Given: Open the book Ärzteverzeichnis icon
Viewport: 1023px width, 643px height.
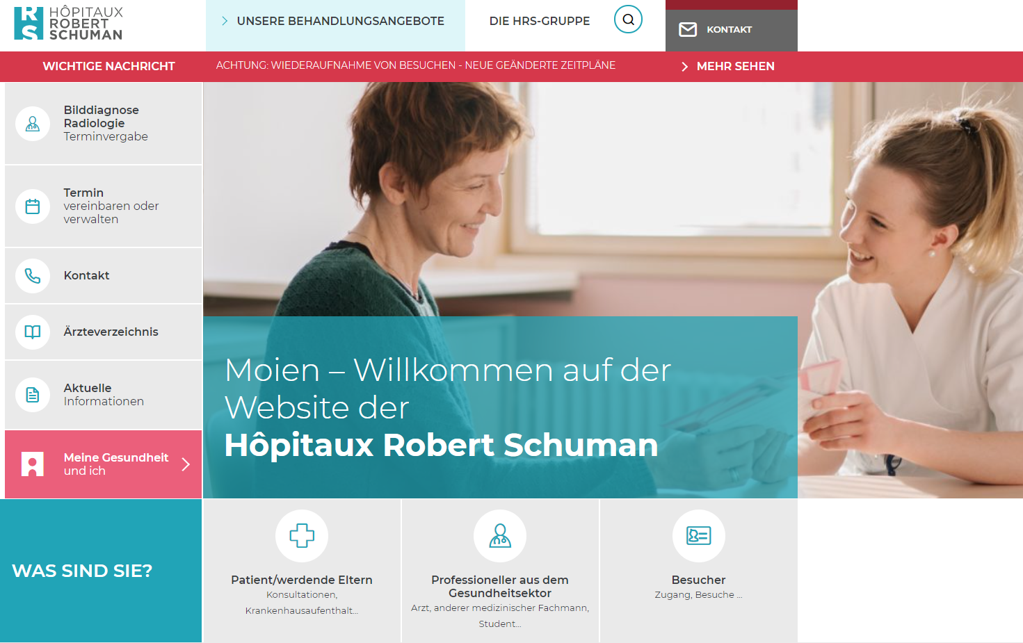Looking at the screenshot, I should click(33, 332).
